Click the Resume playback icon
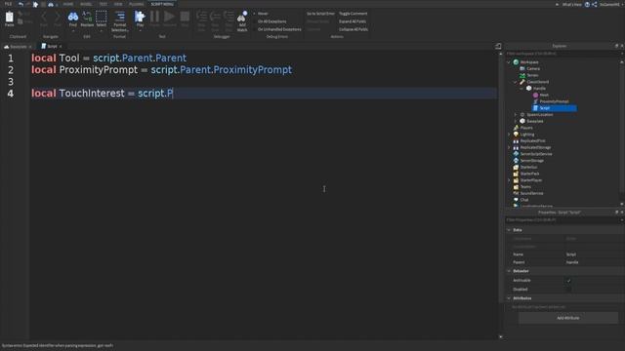 pyautogui.click(x=169, y=17)
